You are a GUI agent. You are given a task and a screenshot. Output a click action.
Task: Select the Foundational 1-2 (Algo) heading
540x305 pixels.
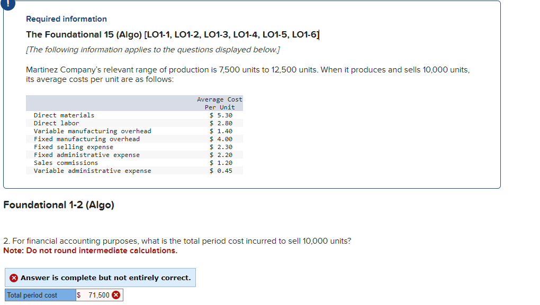[x=59, y=205]
